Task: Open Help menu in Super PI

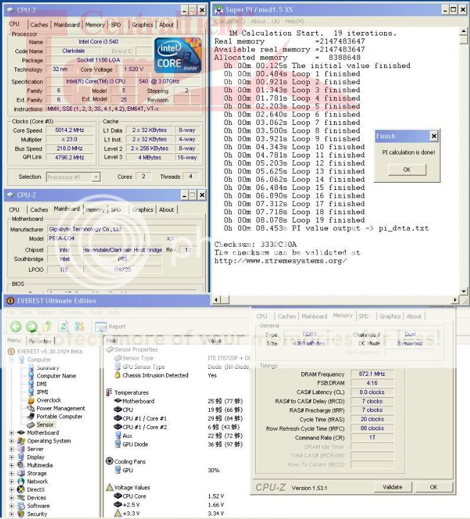Action: 294,21
